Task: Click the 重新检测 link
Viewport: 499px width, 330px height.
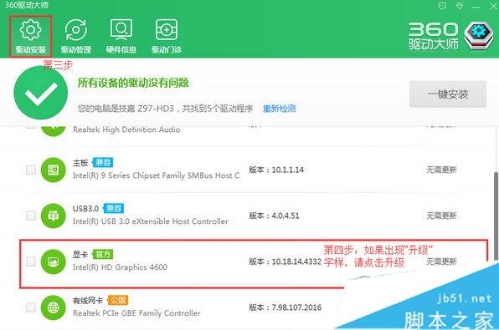Action: (279, 109)
